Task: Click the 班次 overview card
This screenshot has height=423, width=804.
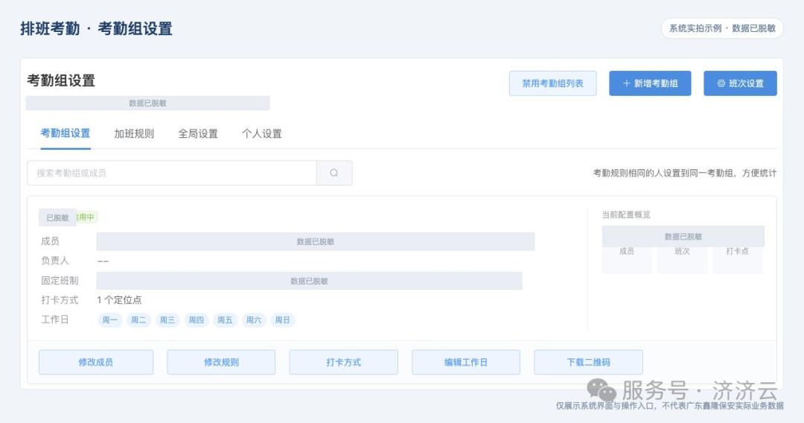Action: click(682, 259)
